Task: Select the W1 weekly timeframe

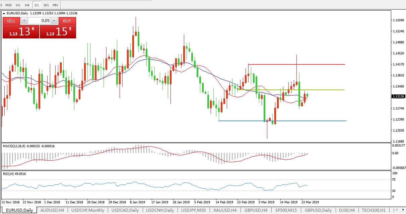Action: [x=46, y=5]
